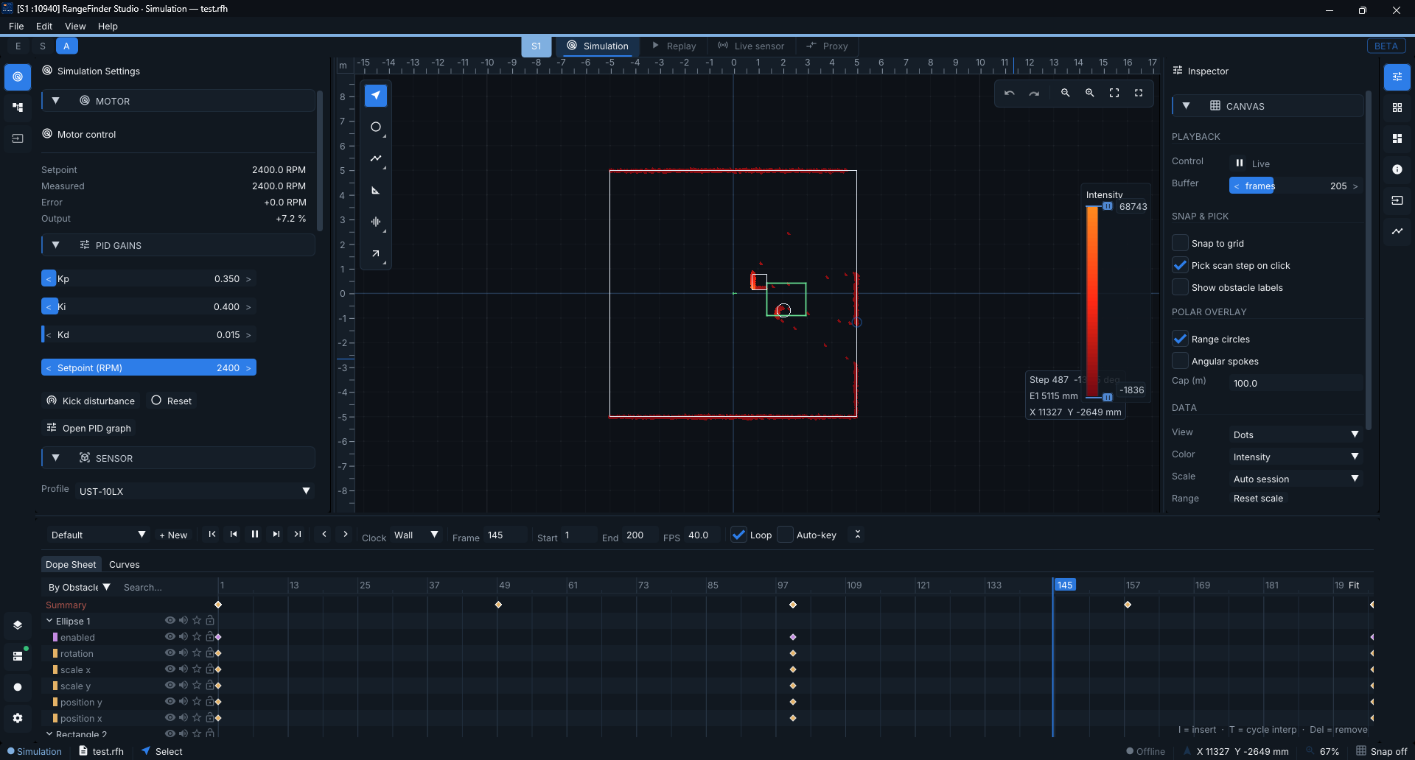1415x760 pixels.
Task: Open the sensor Profile dropdown UST-10LX
Action: click(x=194, y=491)
